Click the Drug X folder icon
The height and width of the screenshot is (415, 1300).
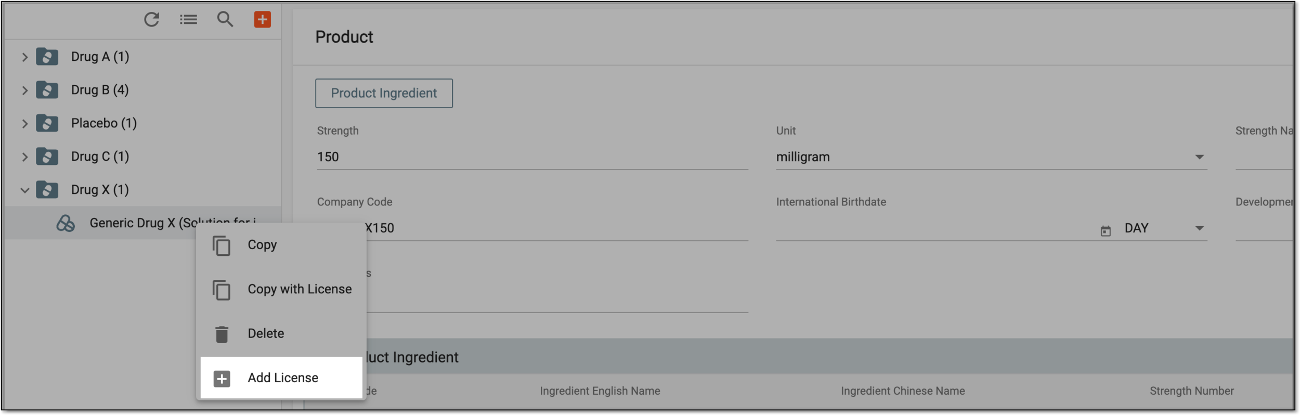[47, 190]
